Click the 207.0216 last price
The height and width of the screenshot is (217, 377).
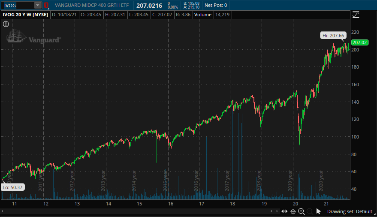149,5
